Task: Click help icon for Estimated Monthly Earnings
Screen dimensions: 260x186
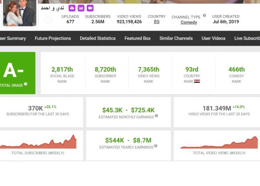Action: (156, 116)
